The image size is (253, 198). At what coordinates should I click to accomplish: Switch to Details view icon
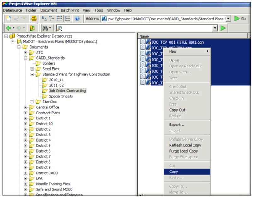[x=67, y=19]
